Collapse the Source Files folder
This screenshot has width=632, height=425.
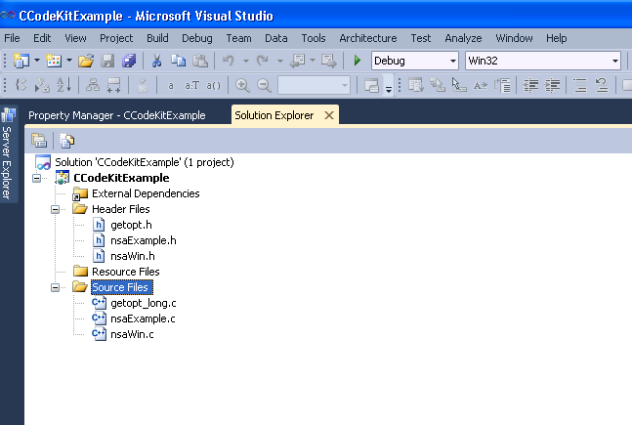pyautogui.click(x=55, y=287)
